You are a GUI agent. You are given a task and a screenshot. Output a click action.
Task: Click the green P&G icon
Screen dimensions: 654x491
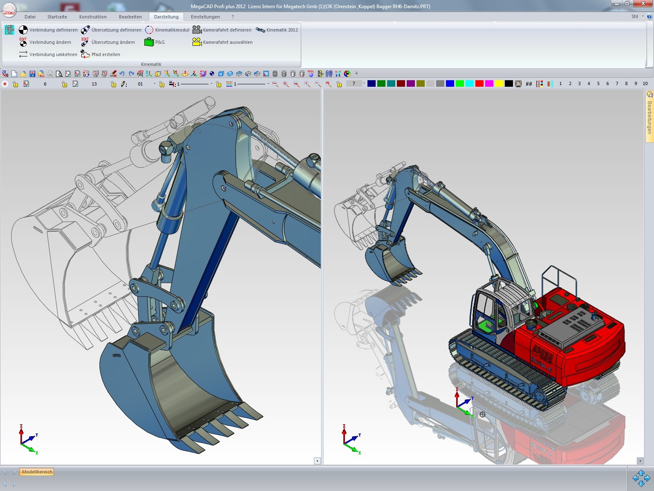[x=149, y=42]
